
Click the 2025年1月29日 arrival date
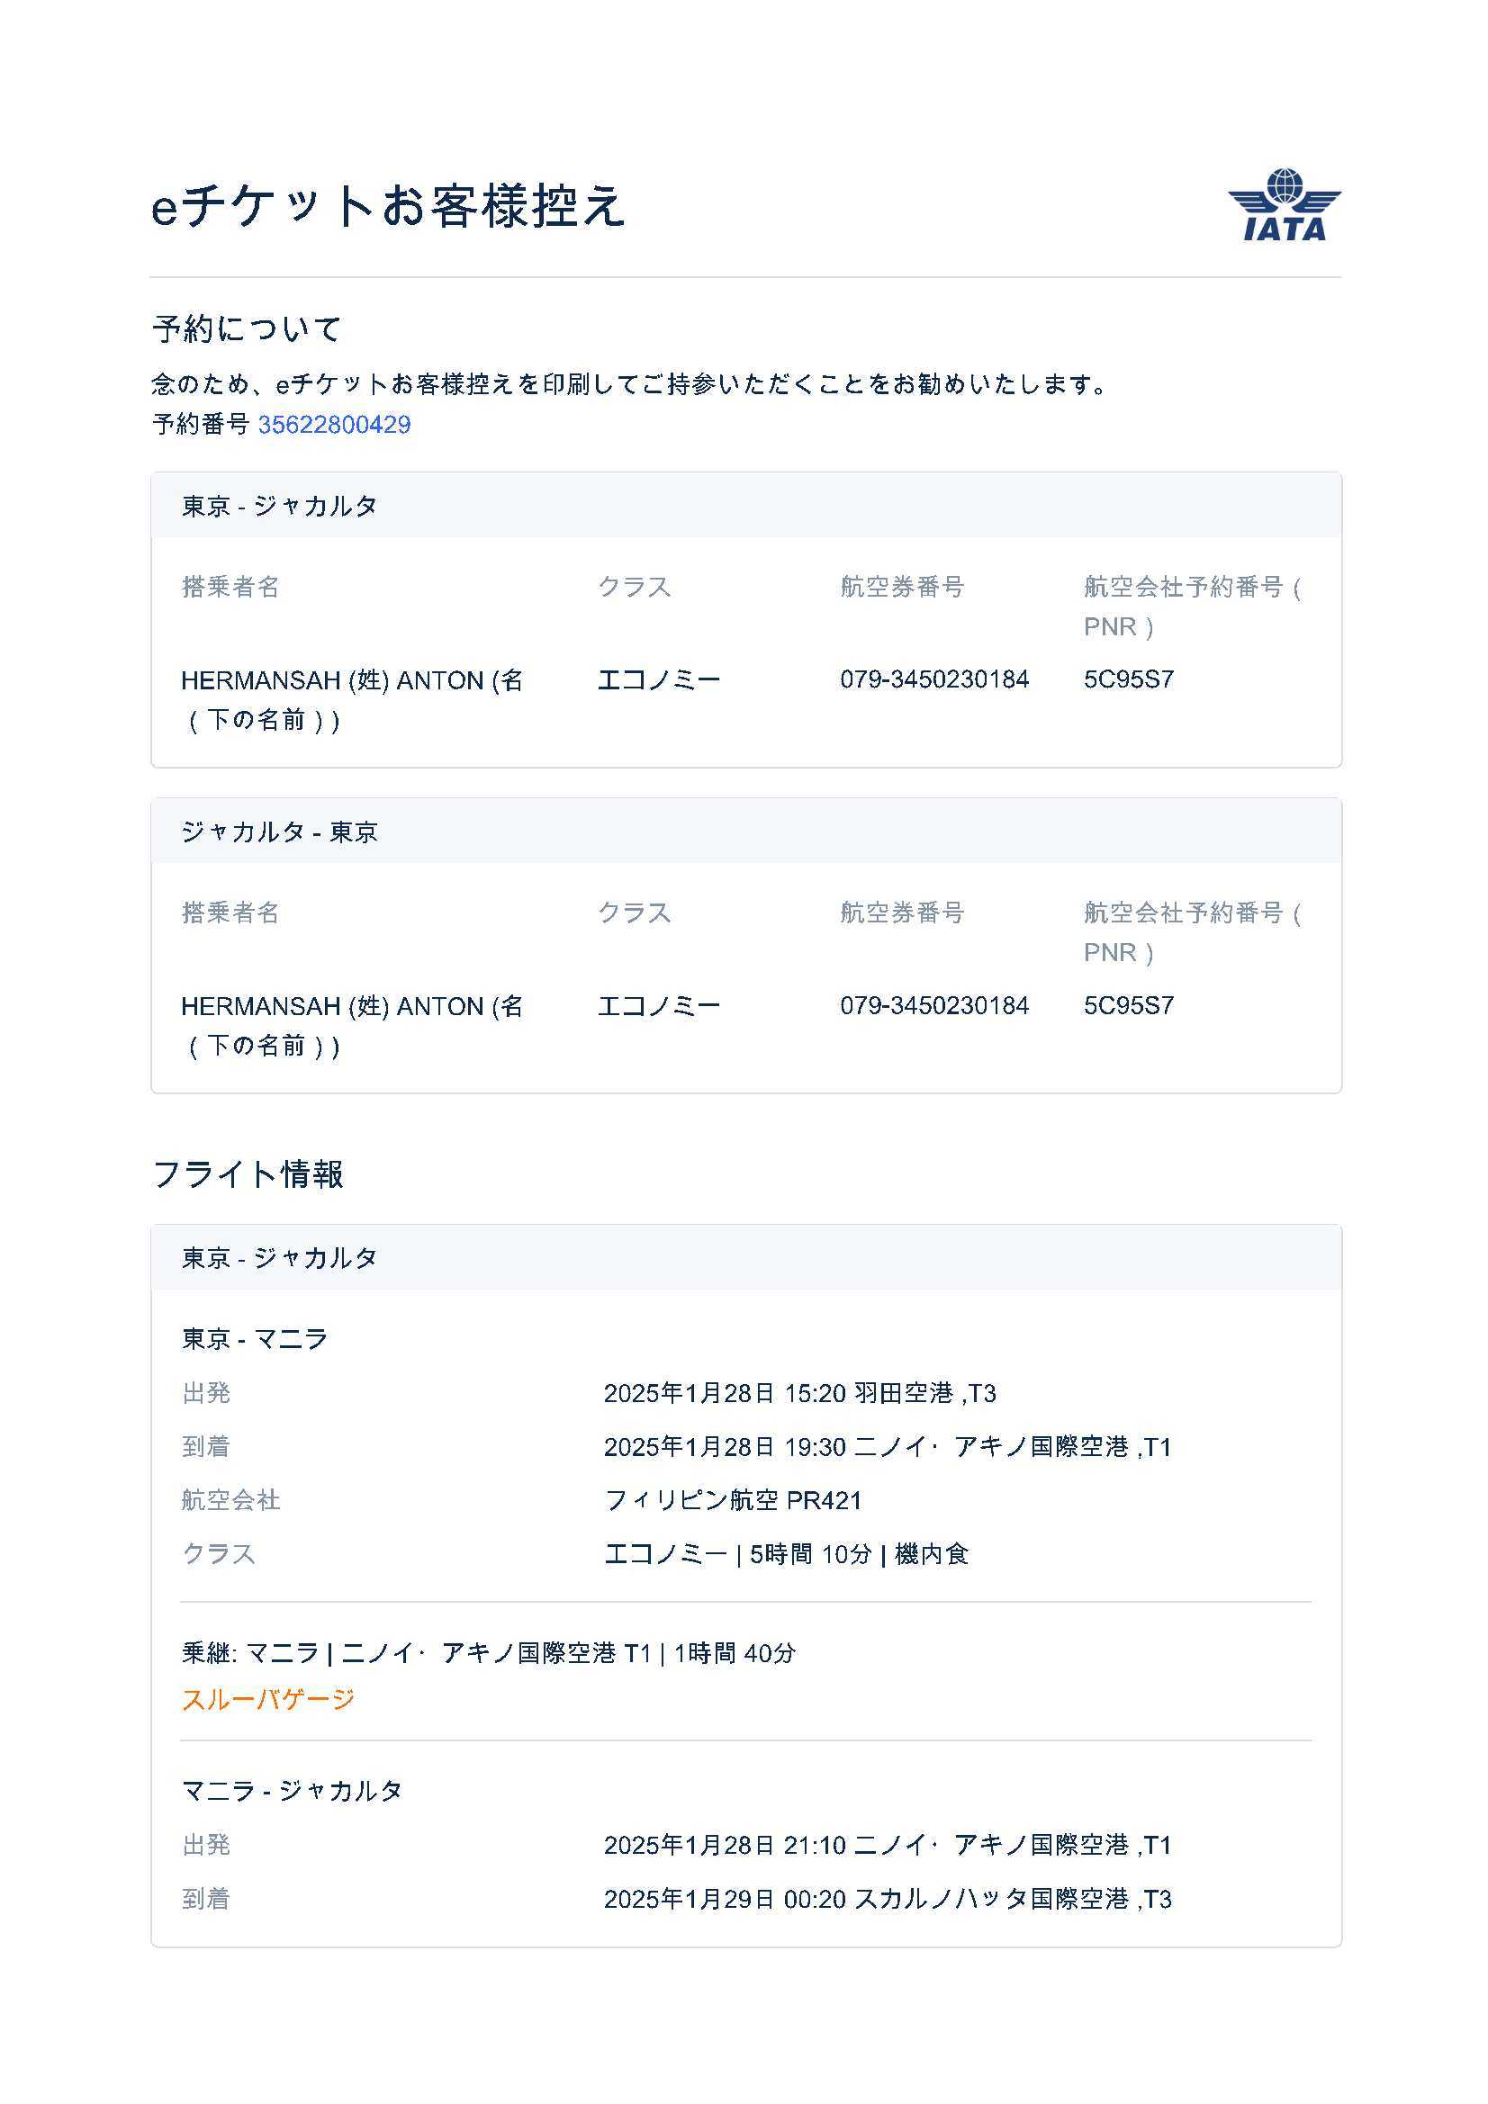[690, 1899]
